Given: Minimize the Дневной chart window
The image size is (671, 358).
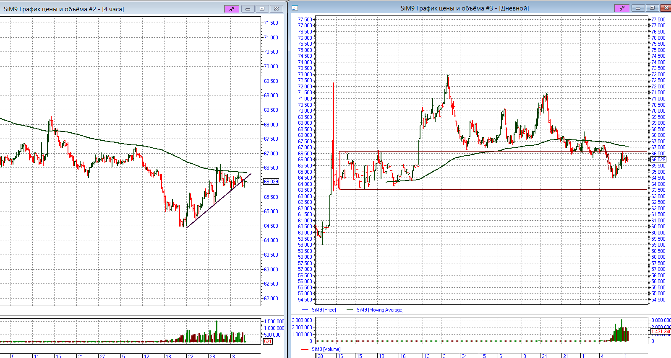Looking at the screenshot, I should click(x=638, y=8).
